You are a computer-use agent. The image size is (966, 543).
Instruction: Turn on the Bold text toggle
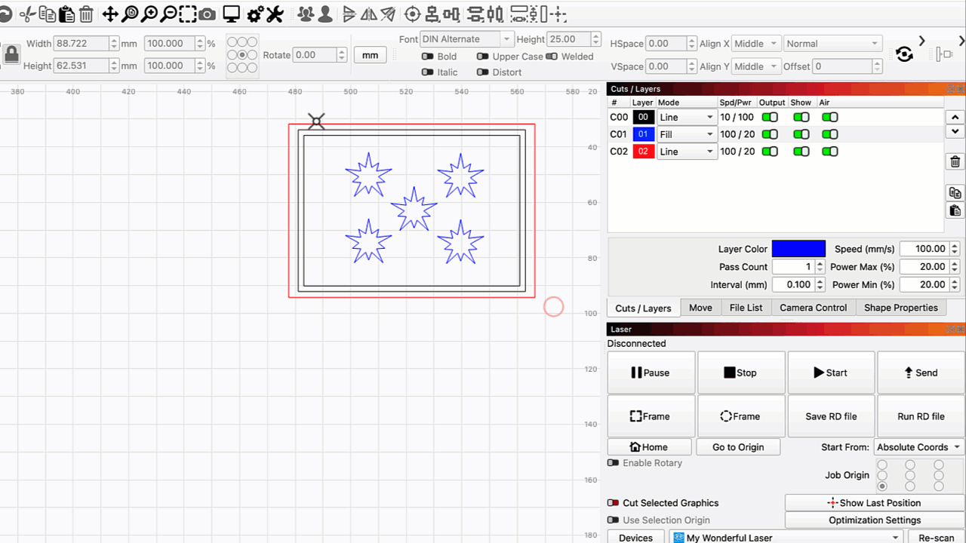click(x=427, y=57)
